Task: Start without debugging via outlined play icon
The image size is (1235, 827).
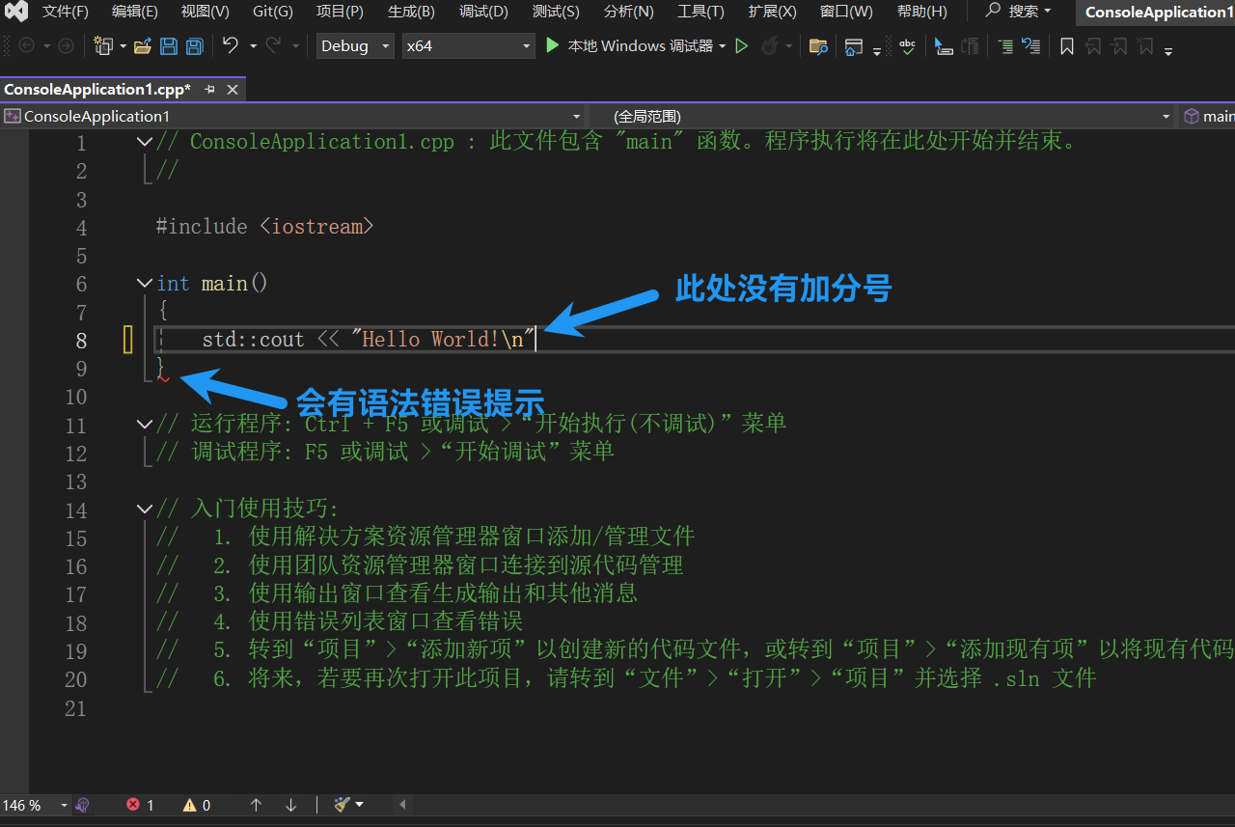Action: point(742,45)
